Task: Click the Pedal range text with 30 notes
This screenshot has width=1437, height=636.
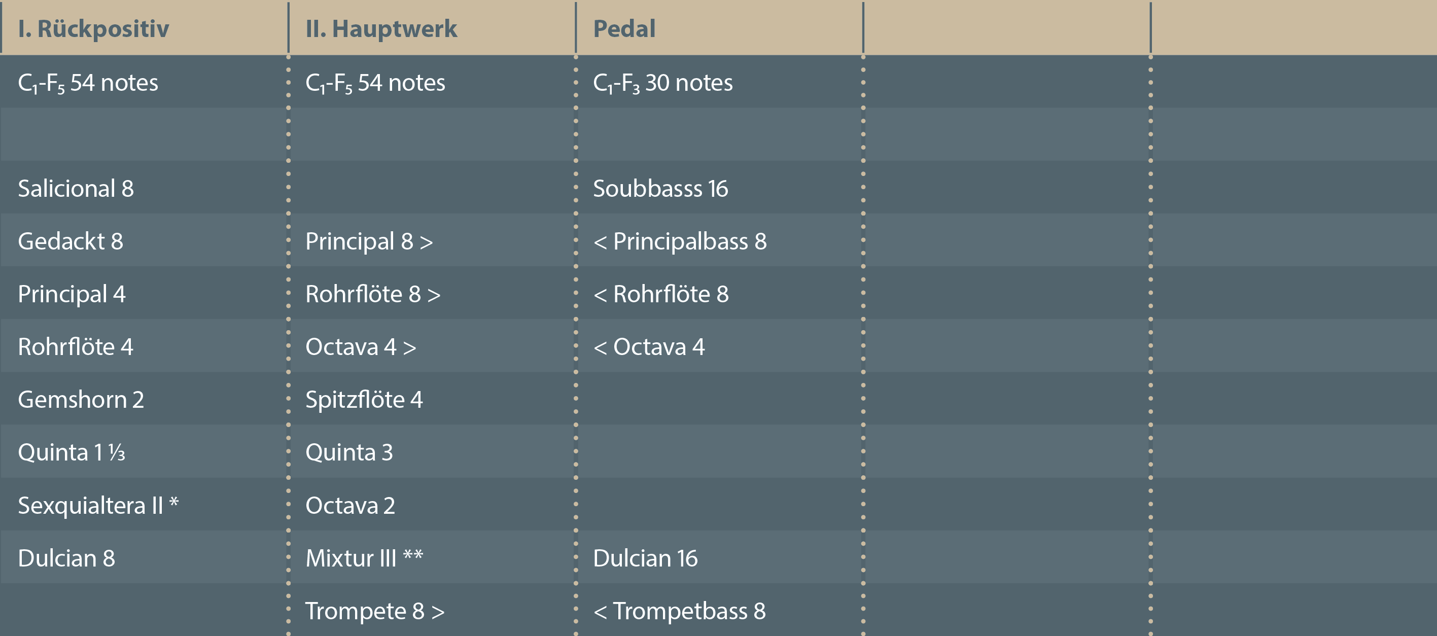Action: (662, 83)
